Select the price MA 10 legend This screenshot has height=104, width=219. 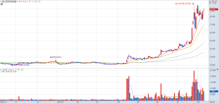click(30, 2)
